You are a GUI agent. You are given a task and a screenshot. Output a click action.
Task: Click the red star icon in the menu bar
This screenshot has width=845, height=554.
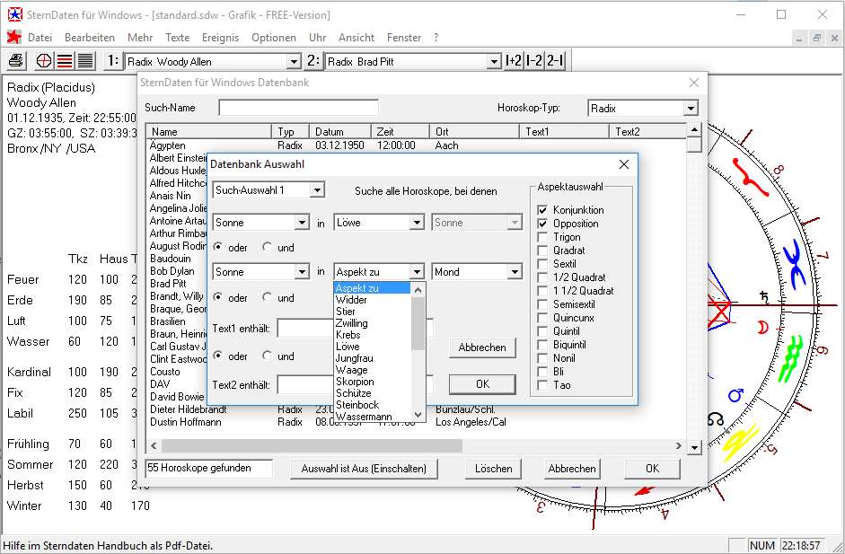pyautogui.click(x=14, y=38)
